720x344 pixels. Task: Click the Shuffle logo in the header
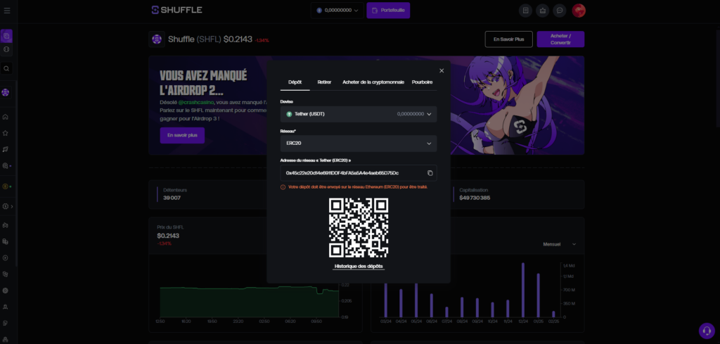tap(176, 10)
